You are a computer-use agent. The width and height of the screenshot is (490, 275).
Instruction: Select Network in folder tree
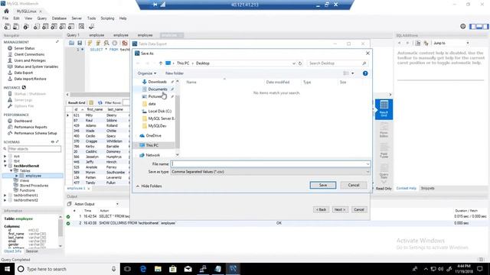tap(152, 155)
